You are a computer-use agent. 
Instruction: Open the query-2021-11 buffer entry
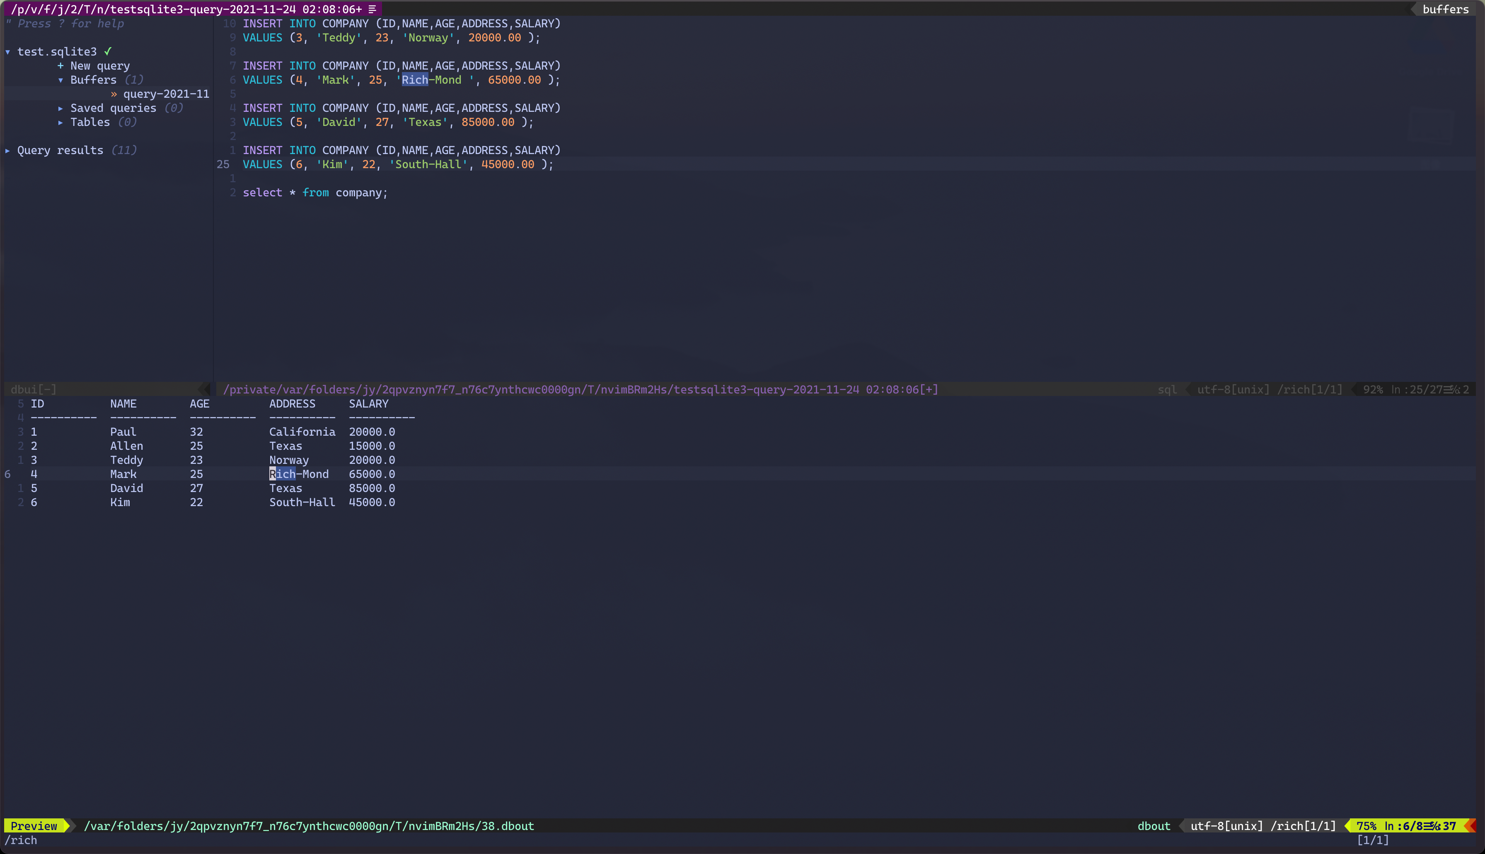coord(166,94)
